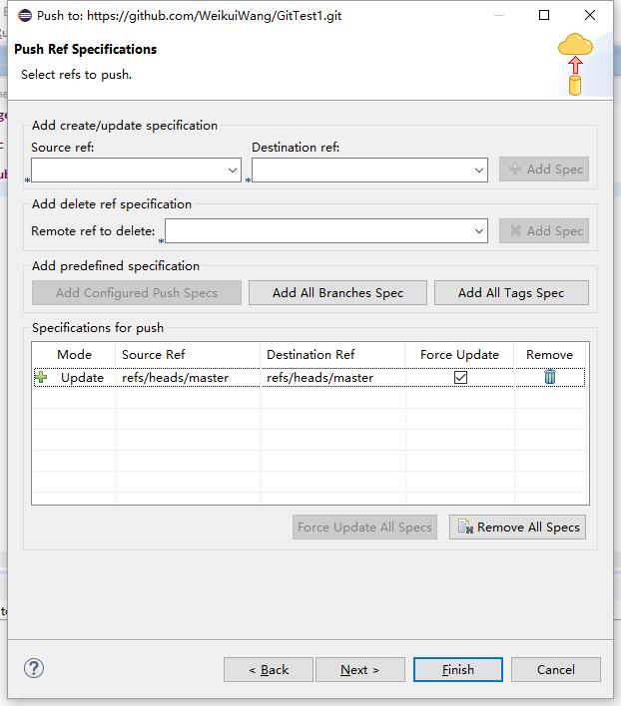The width and height of the screenshot is (621, 706).
Task: Click Remove All Specs button
Action: click(x=517, y=527)
